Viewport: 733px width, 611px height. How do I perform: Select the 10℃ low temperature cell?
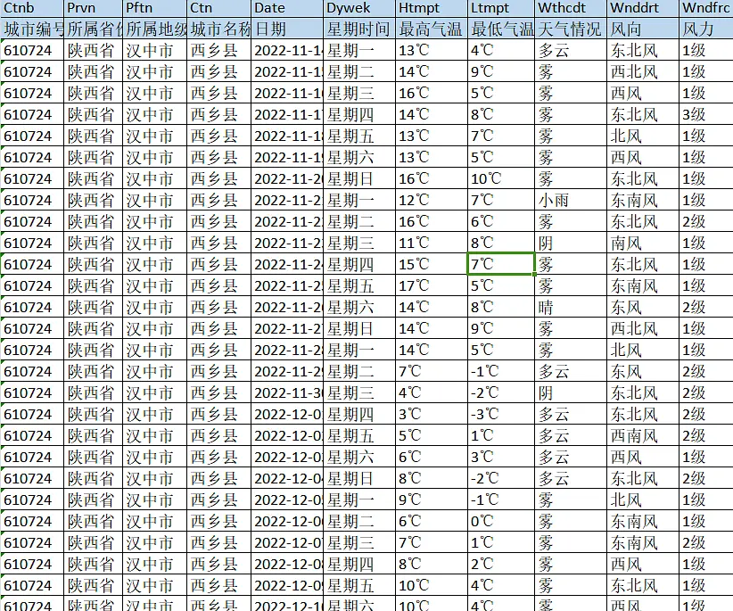[501, 178]
